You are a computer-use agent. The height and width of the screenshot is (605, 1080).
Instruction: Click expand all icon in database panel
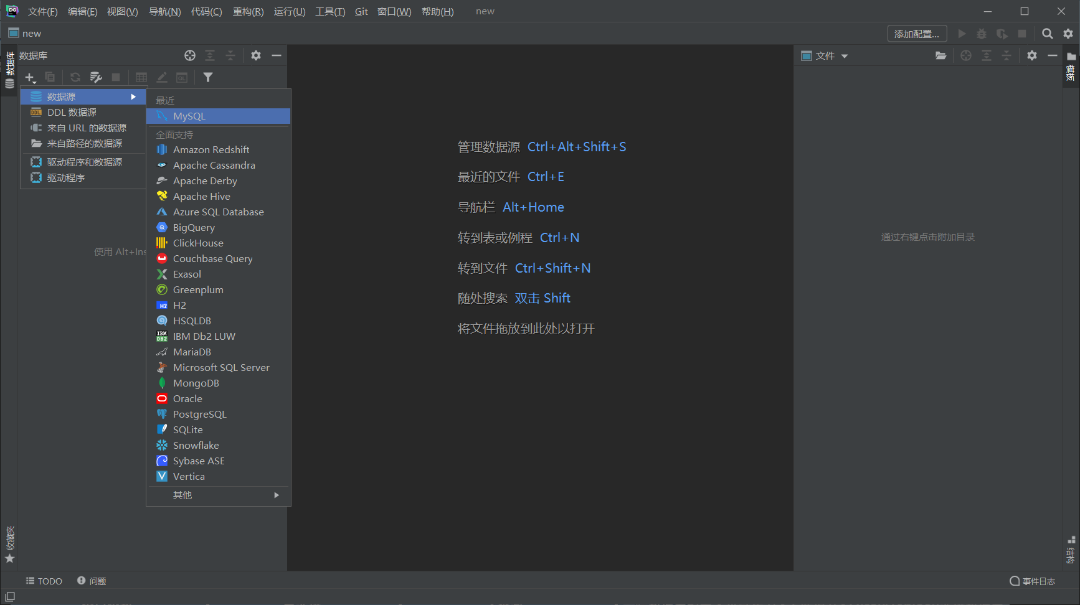pyautogui.click(x=210, y=55)
